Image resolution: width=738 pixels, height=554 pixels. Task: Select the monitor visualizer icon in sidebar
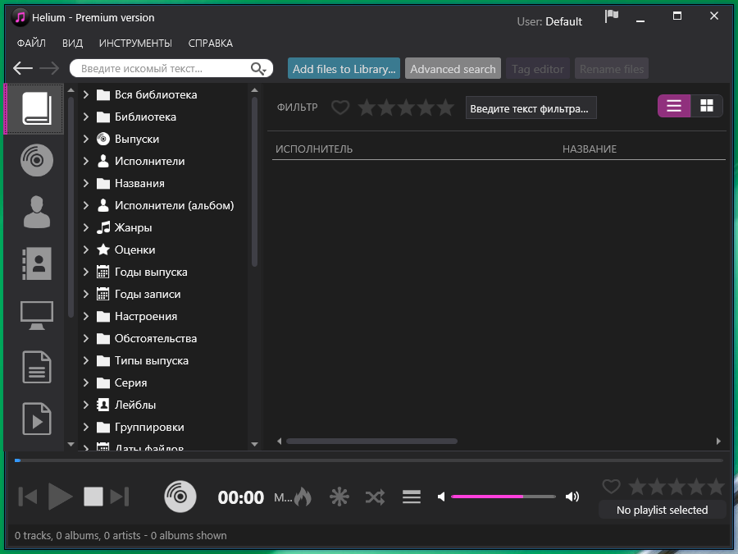point(34,315)
